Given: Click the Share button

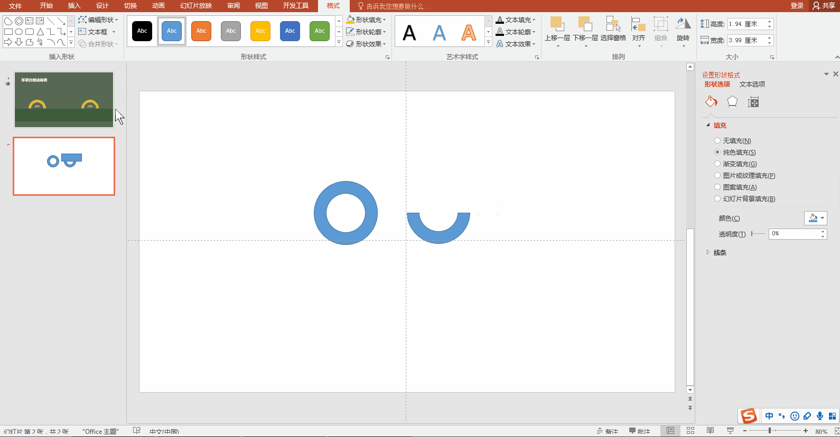Looking at the screenshot, I should [824, 6].
